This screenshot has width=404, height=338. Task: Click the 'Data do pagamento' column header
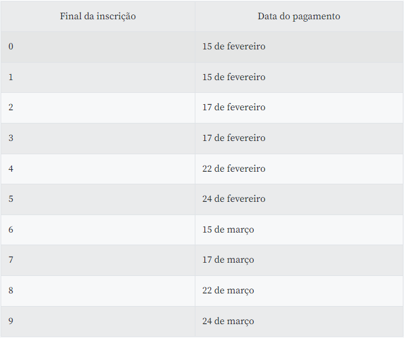coord(299,16)
